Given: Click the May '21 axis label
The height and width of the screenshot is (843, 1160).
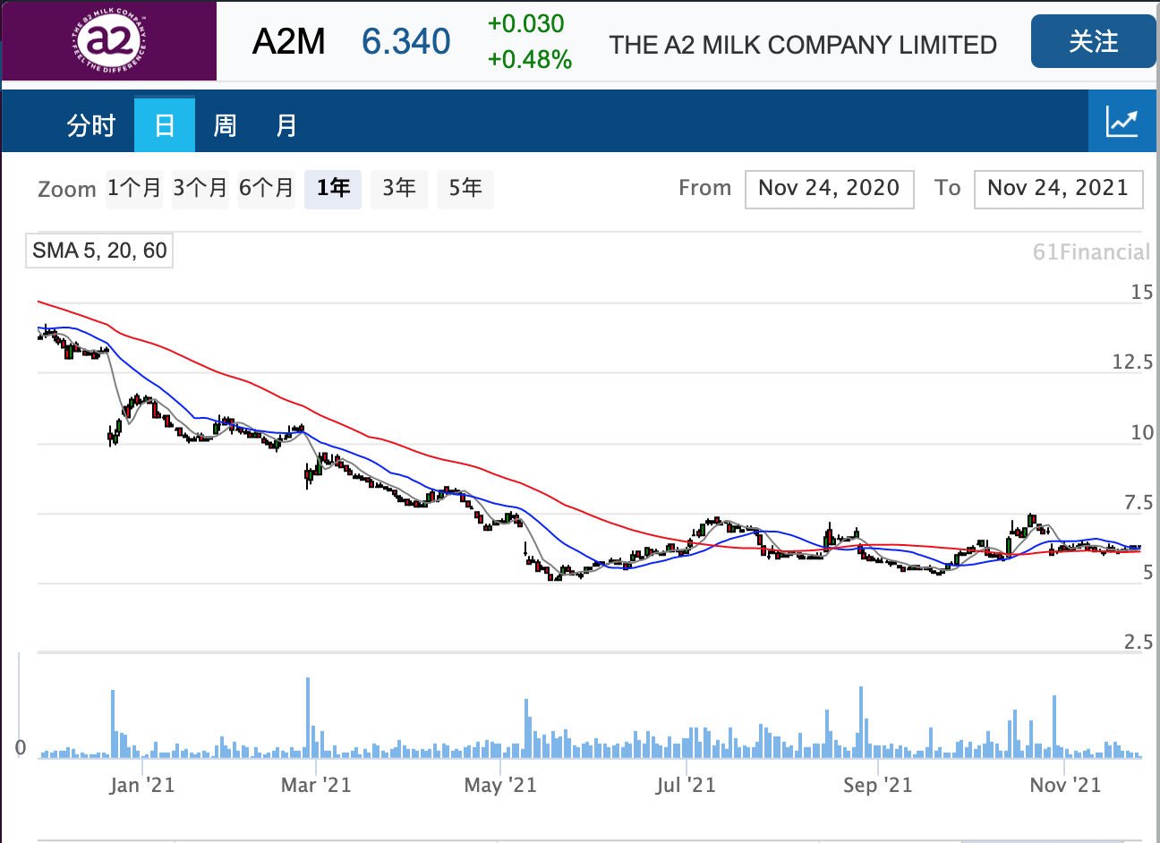Looking at the screenshot, I should (x=500, y=786).
